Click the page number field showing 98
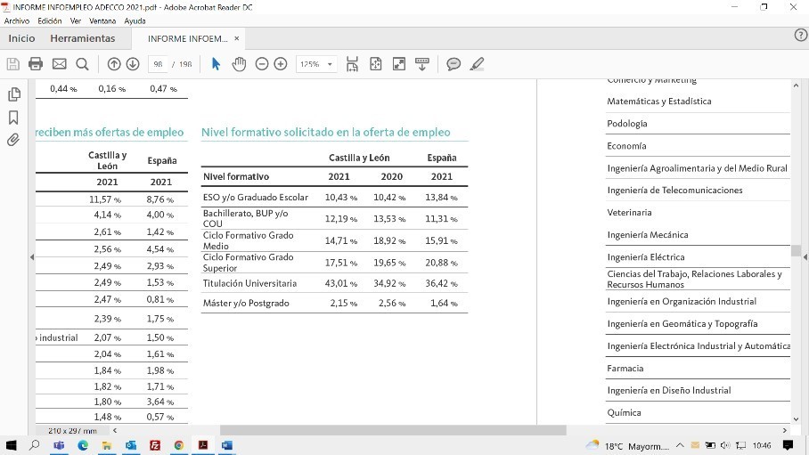 [158, 64]
